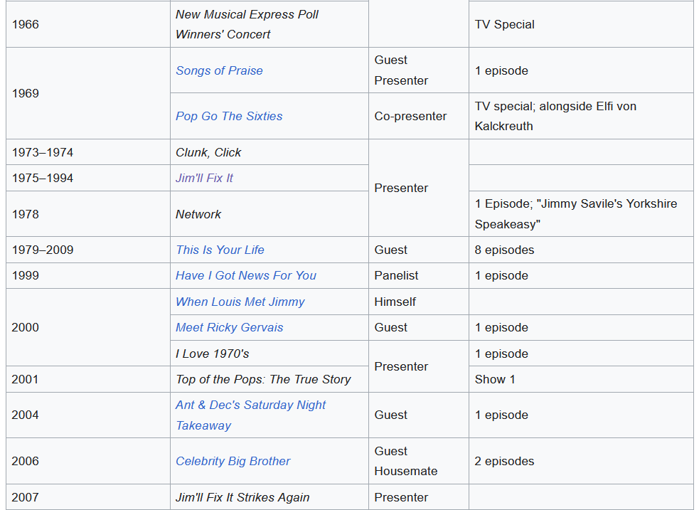Click the 8 episodes note
This screenshot has width=699, height=510.
(504, 250)
